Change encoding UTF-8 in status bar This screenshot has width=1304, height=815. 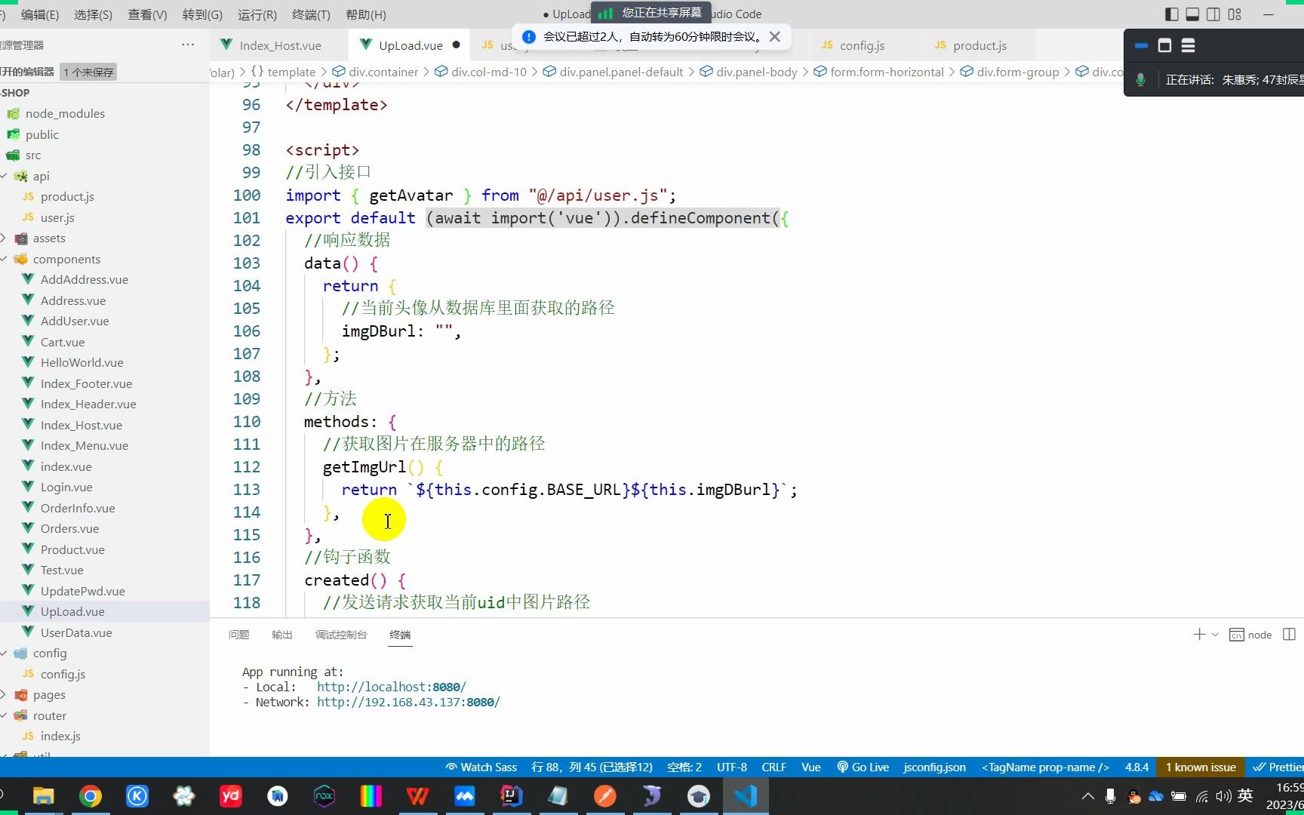tap(731, 767)
